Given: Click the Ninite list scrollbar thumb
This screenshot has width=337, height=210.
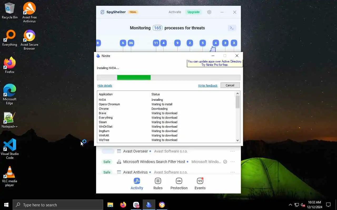Looking at the screenshot, I should tap(237, 102).
